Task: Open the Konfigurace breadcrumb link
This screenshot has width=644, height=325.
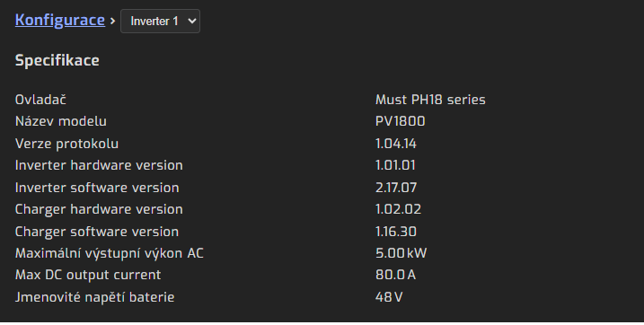Action: pos(60,20)
